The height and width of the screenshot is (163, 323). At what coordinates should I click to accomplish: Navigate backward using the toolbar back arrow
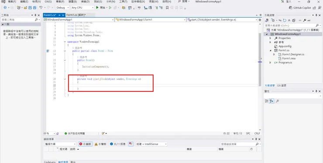[x=5, y=7]
